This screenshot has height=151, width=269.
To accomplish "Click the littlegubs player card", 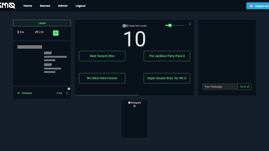I will (x=134, y=119).
